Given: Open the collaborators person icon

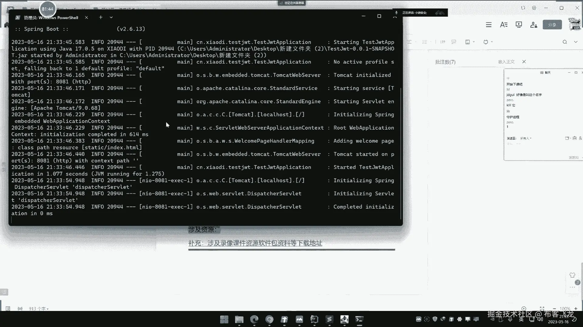Looking at the screenshot, I should (x=534, y=25).
